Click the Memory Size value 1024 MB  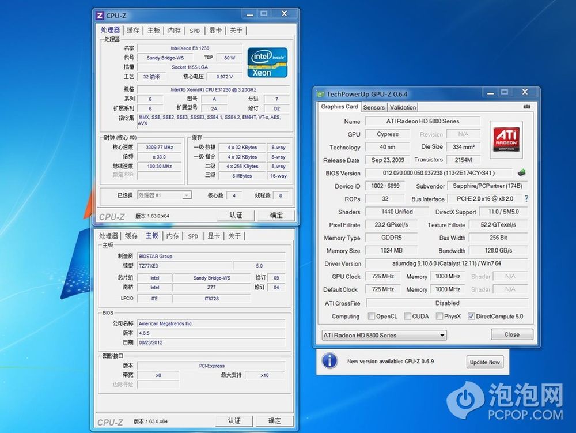click(x=391, y=250)
